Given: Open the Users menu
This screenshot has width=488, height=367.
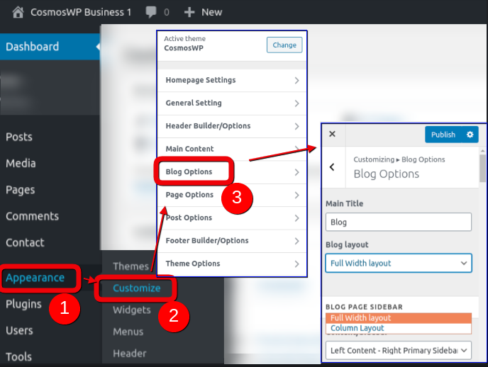Looking at the screenshot, I should pyautogui.click(x=19, y=330).
